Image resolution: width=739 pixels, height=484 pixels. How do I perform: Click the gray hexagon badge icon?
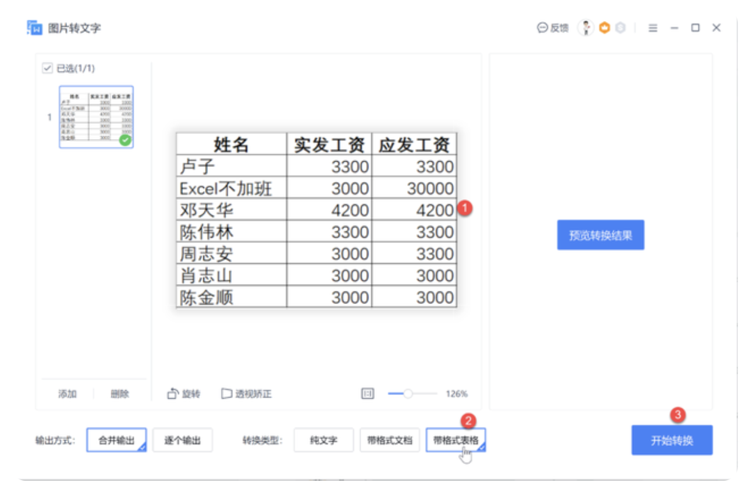point(620,28)
